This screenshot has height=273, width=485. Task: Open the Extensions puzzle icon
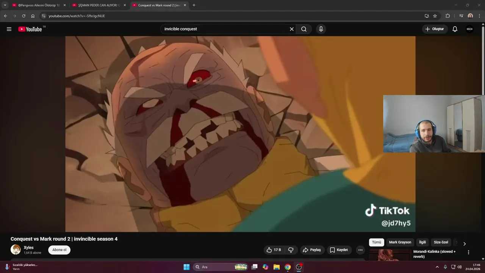tap(448, 16)
